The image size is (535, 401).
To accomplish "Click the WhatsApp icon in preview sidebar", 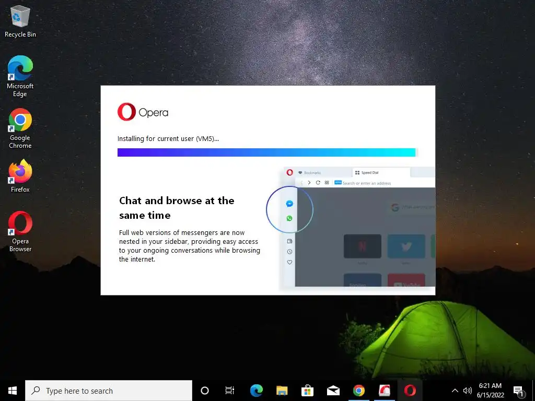I will 289,218.
